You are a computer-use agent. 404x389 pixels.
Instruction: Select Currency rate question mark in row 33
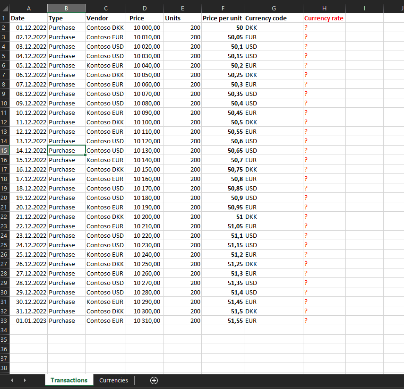click(325, 320)
